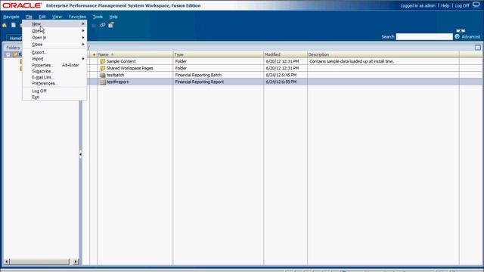Viewport: 484px width, 272px height.
Task: Click the Folders panel label
Action: [13, 48]
